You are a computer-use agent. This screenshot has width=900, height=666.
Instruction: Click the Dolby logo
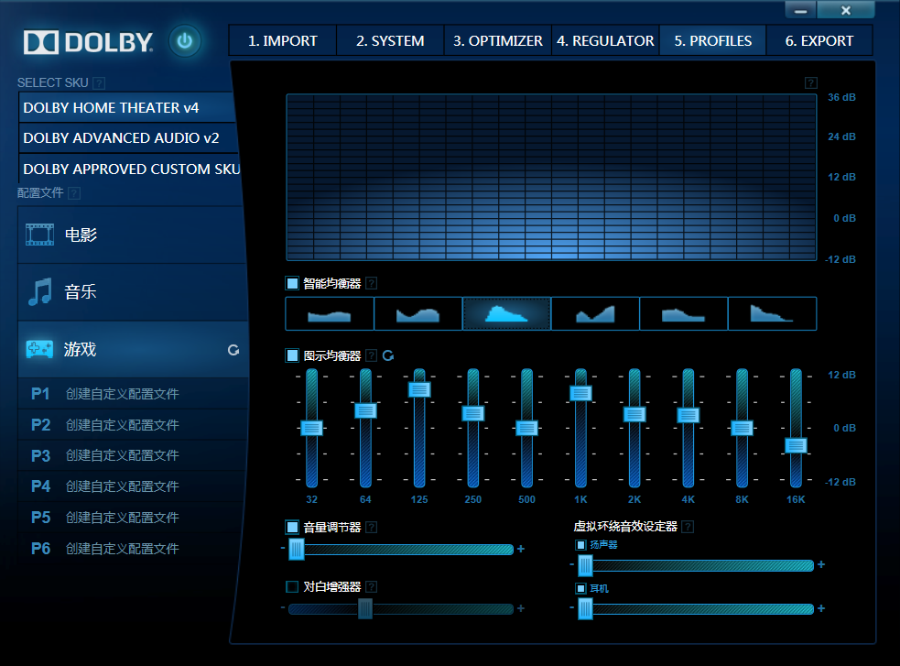click(x=88, y=42)
